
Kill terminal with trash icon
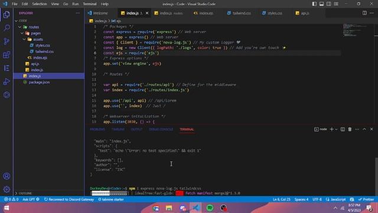pos(350,129)
